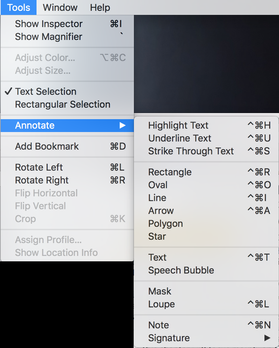This screenshot has width=279, height=348.
Task: Apply Strike Through Text
Action: pyautogui.click(x=191, y=151)
